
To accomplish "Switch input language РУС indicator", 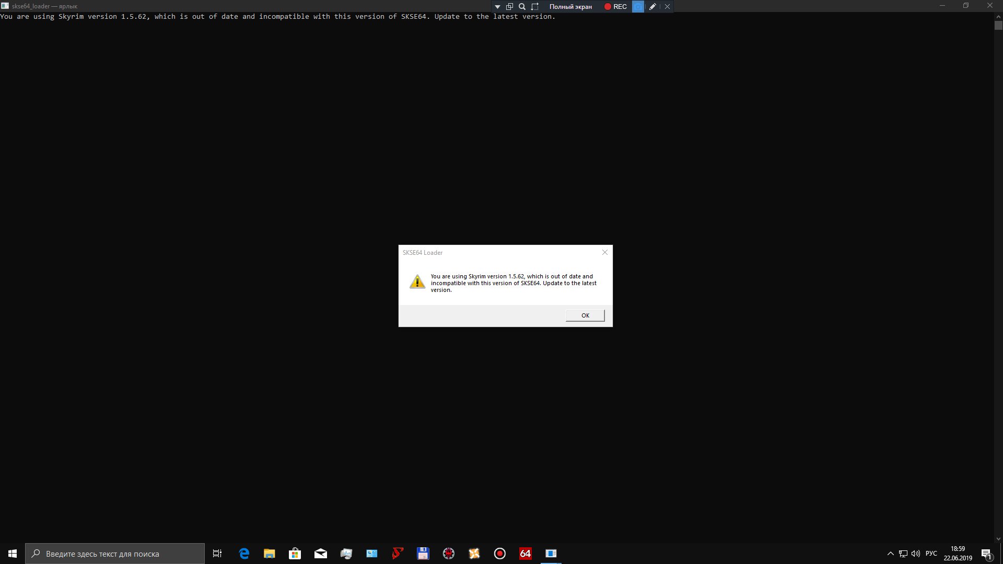I will coord(931,554).
